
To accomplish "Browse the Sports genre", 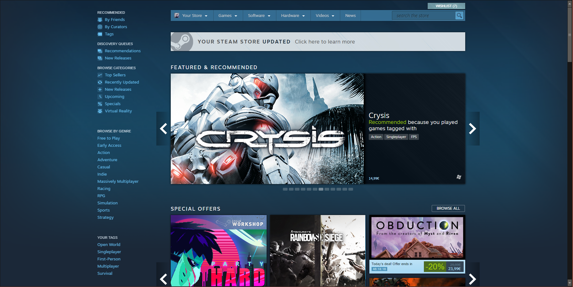I will coord(103,210).
